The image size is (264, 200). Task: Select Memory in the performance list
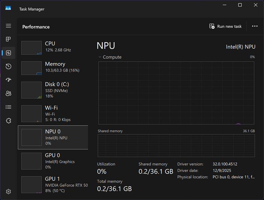point(53,68)
